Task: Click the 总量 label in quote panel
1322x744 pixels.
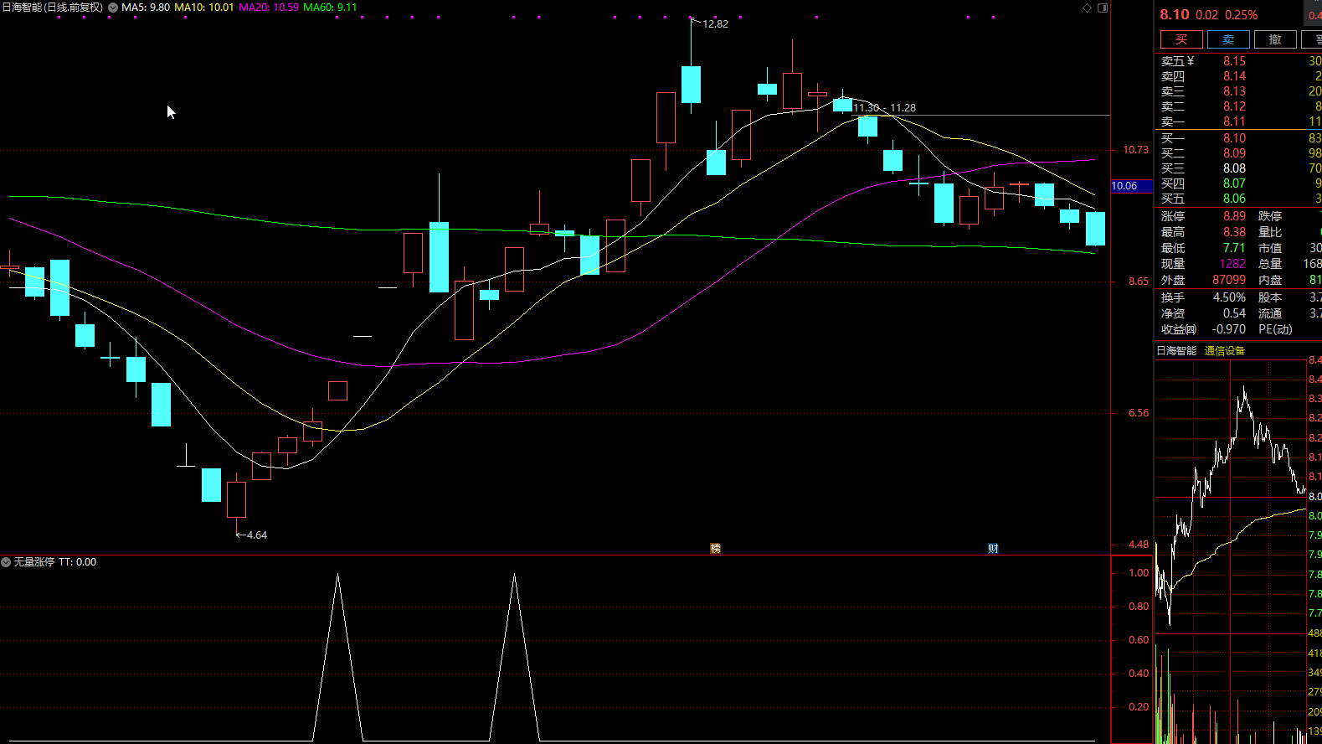Action: pyautogui.click(x=1270, y=264)
